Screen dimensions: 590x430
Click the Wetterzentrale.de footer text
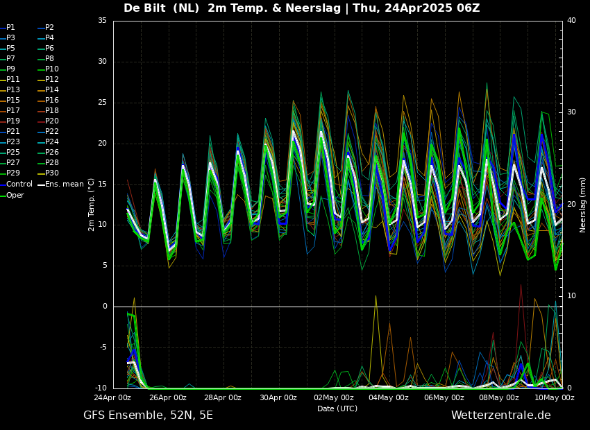point(500,415)
